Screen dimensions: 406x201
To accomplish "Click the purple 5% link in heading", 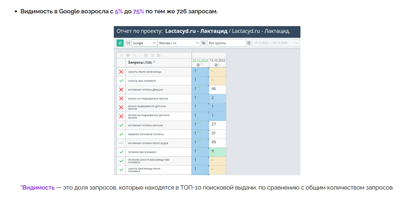I will (x=119, y=12).
